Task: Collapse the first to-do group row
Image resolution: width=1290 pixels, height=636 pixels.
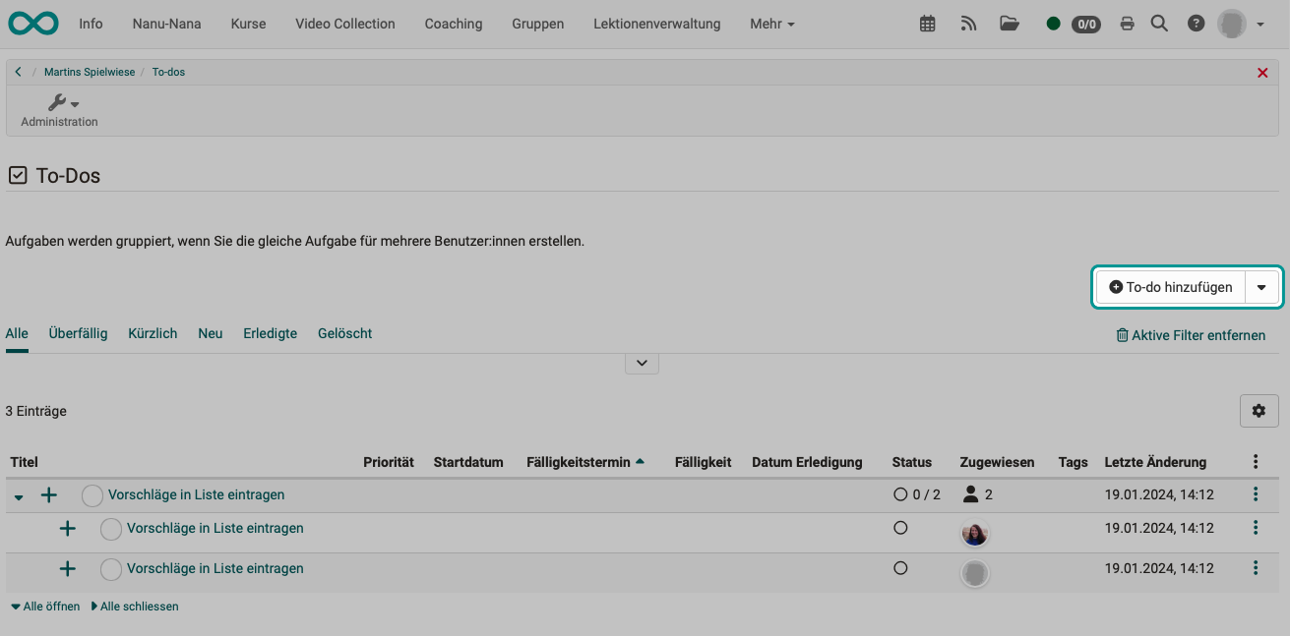Action: [x=19, y=496]
